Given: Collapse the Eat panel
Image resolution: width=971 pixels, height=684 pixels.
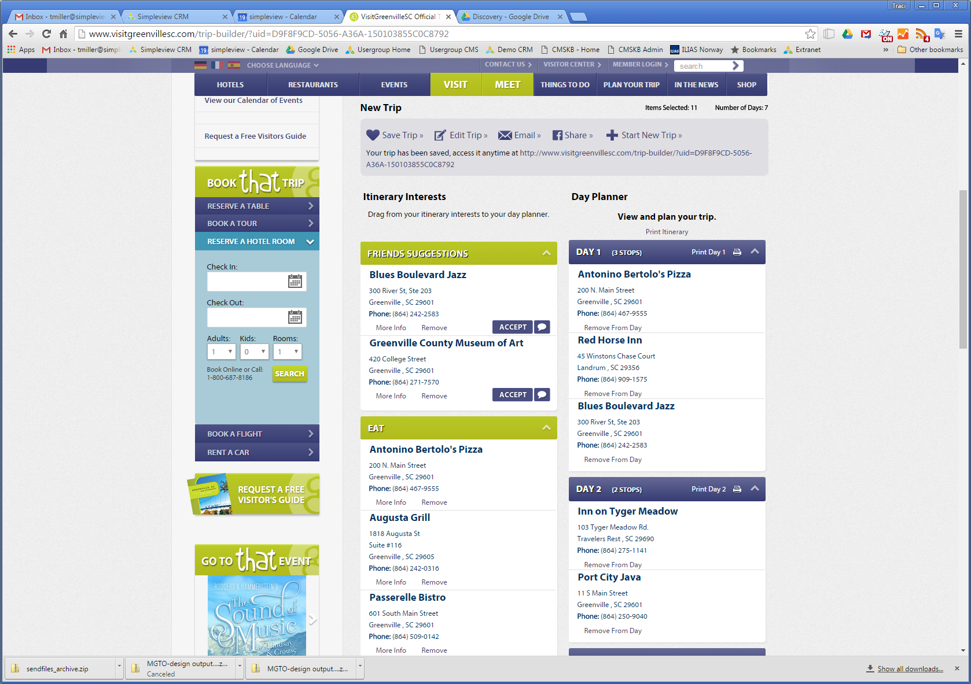Looking at the screenshot, I should tap(546, 428).
